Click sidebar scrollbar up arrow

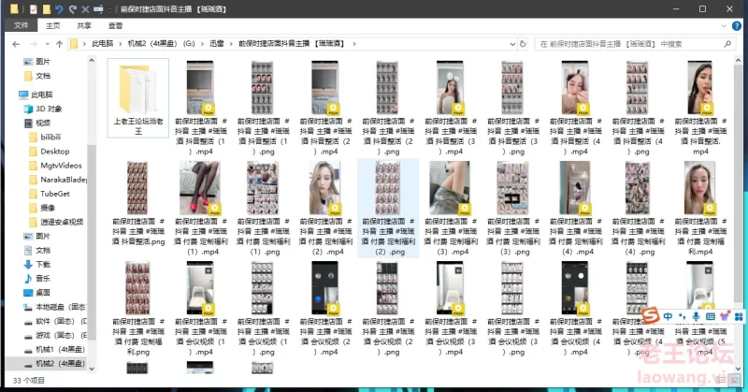(x=91, y=61)
